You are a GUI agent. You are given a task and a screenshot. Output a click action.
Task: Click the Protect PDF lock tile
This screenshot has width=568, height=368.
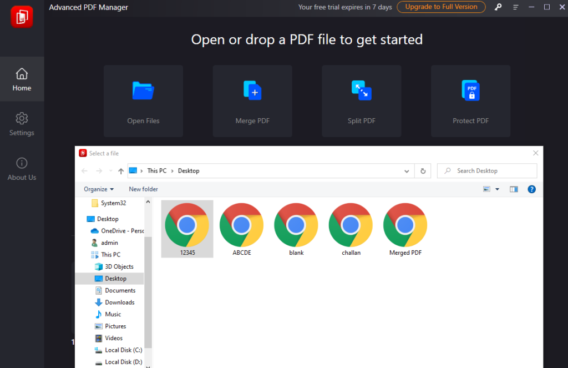470,101
